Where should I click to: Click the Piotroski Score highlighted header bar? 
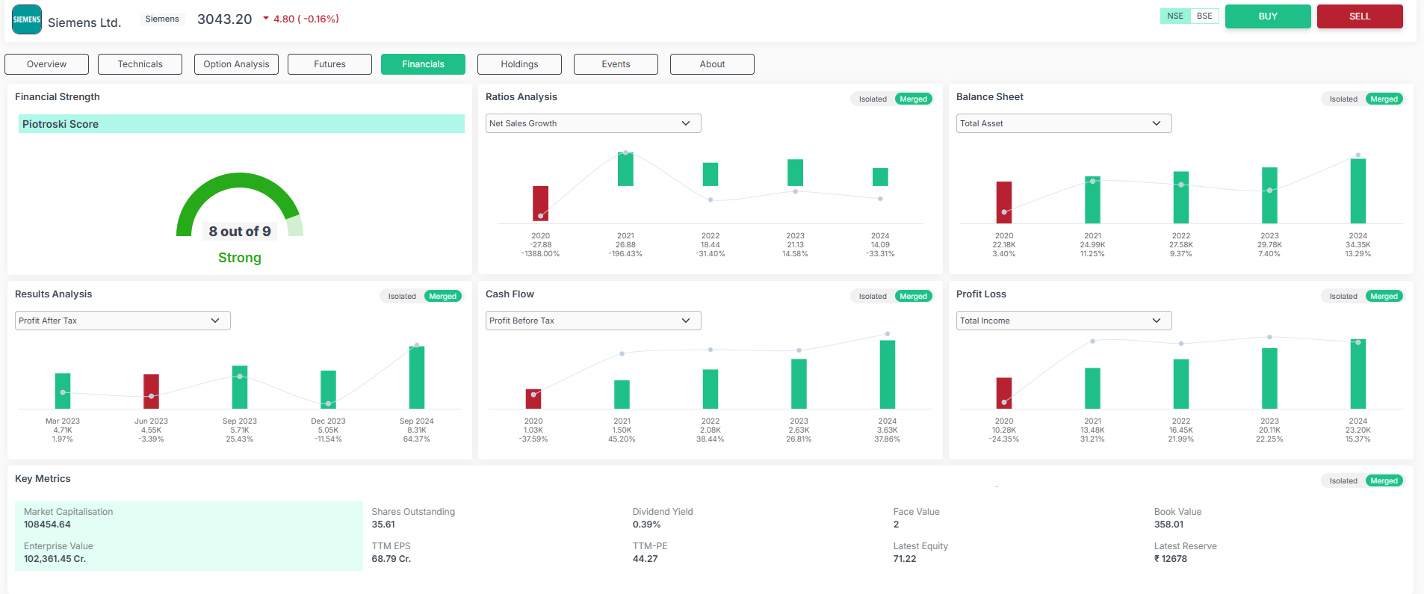point(241,124)
